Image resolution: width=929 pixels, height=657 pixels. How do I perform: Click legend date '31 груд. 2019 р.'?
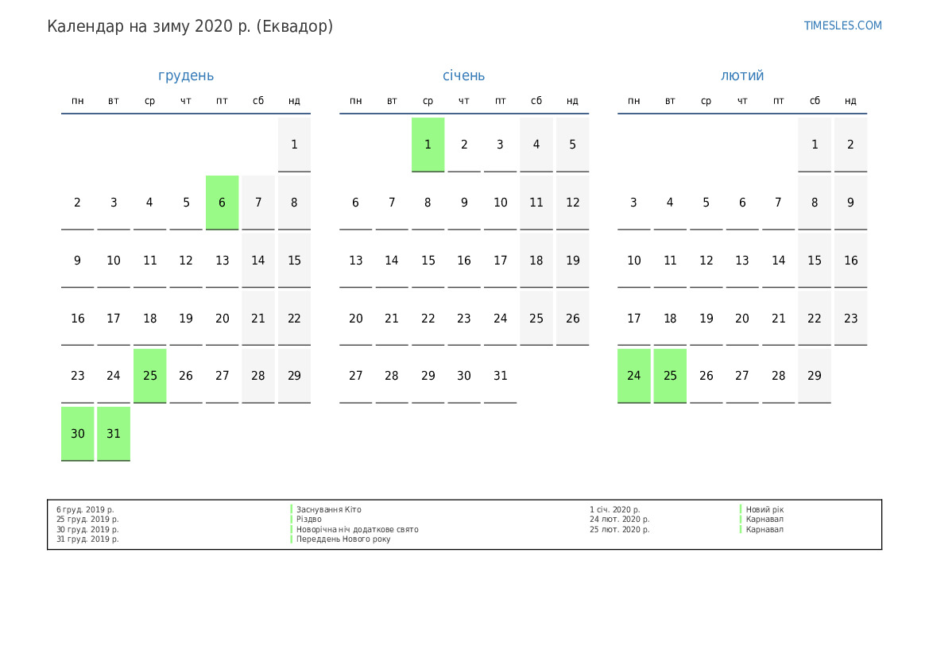click(x=87, y=539)
